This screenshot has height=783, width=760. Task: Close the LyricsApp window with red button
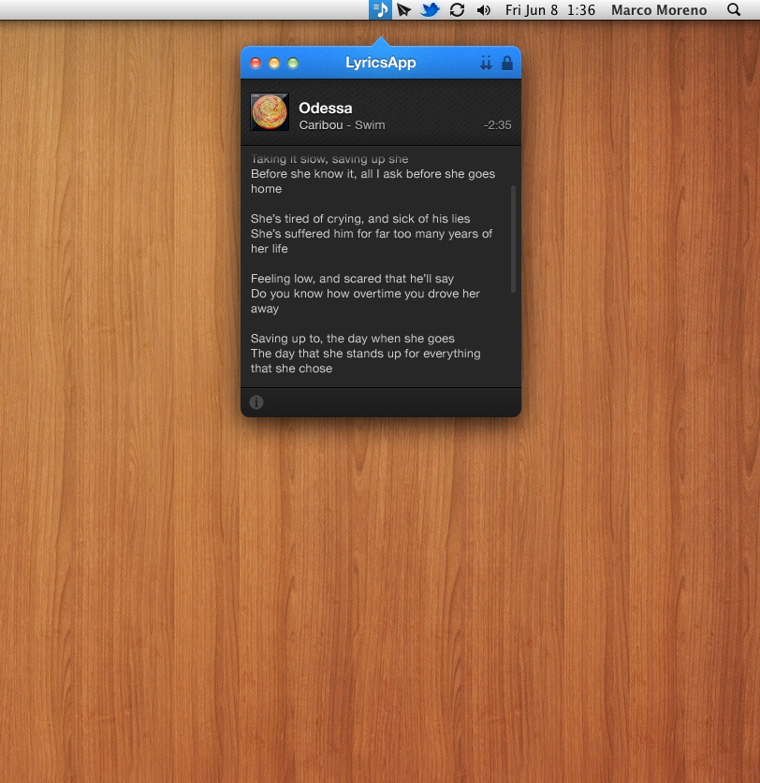click(x=256, y=63)
